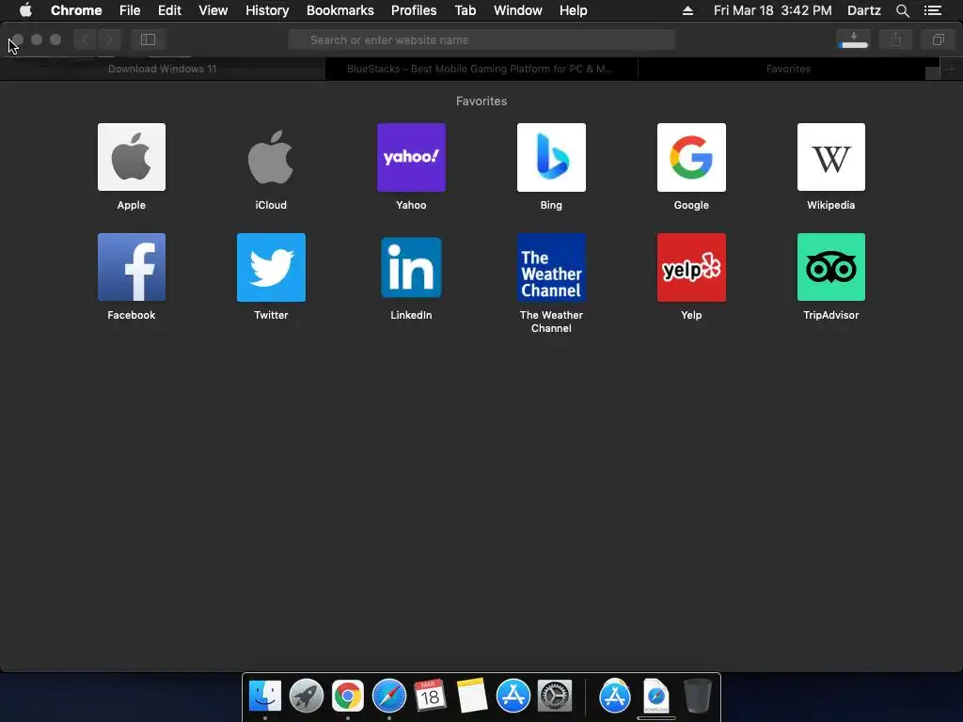
Task: Click the Favorites heading
Action: [481, 101]
